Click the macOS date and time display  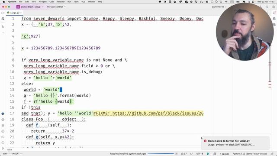coord(266,2)
